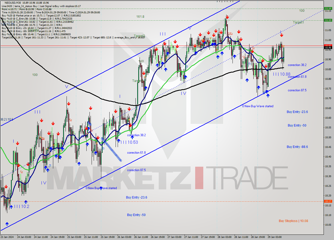
Task: Click the 'Target2' label
Action: (x=139, y=36)
